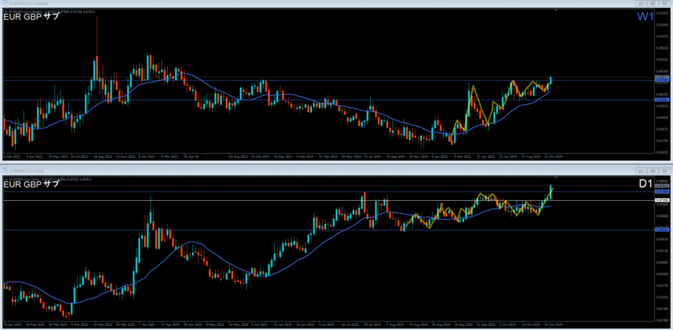Click the Weekly chart window icon
Image resolution: width=673 pixels, height=330 pixels.
click(x=5, y=3)
